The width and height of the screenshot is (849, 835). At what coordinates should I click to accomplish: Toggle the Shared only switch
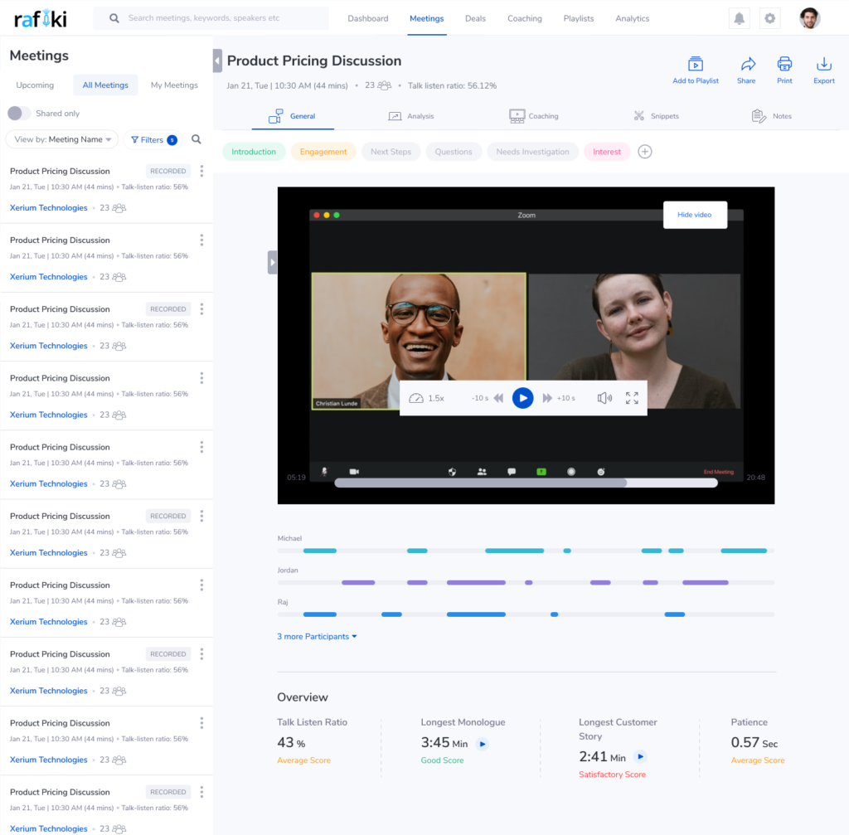tap(19, 113)
